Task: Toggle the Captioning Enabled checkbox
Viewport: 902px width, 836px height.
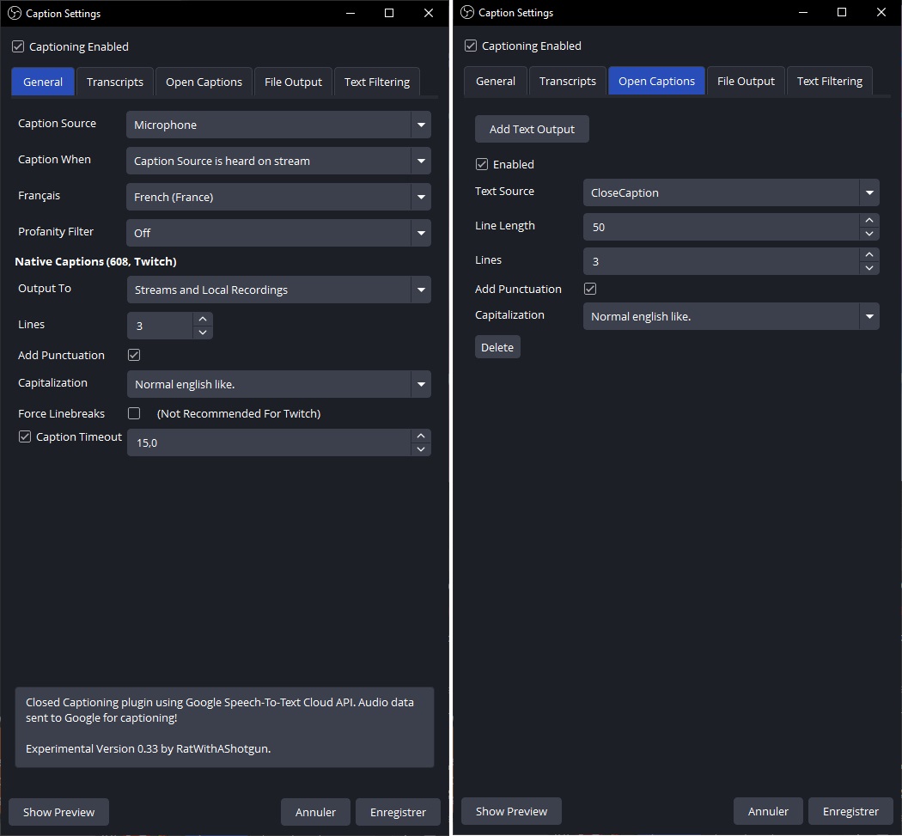Action: click(x=18, y=46)
